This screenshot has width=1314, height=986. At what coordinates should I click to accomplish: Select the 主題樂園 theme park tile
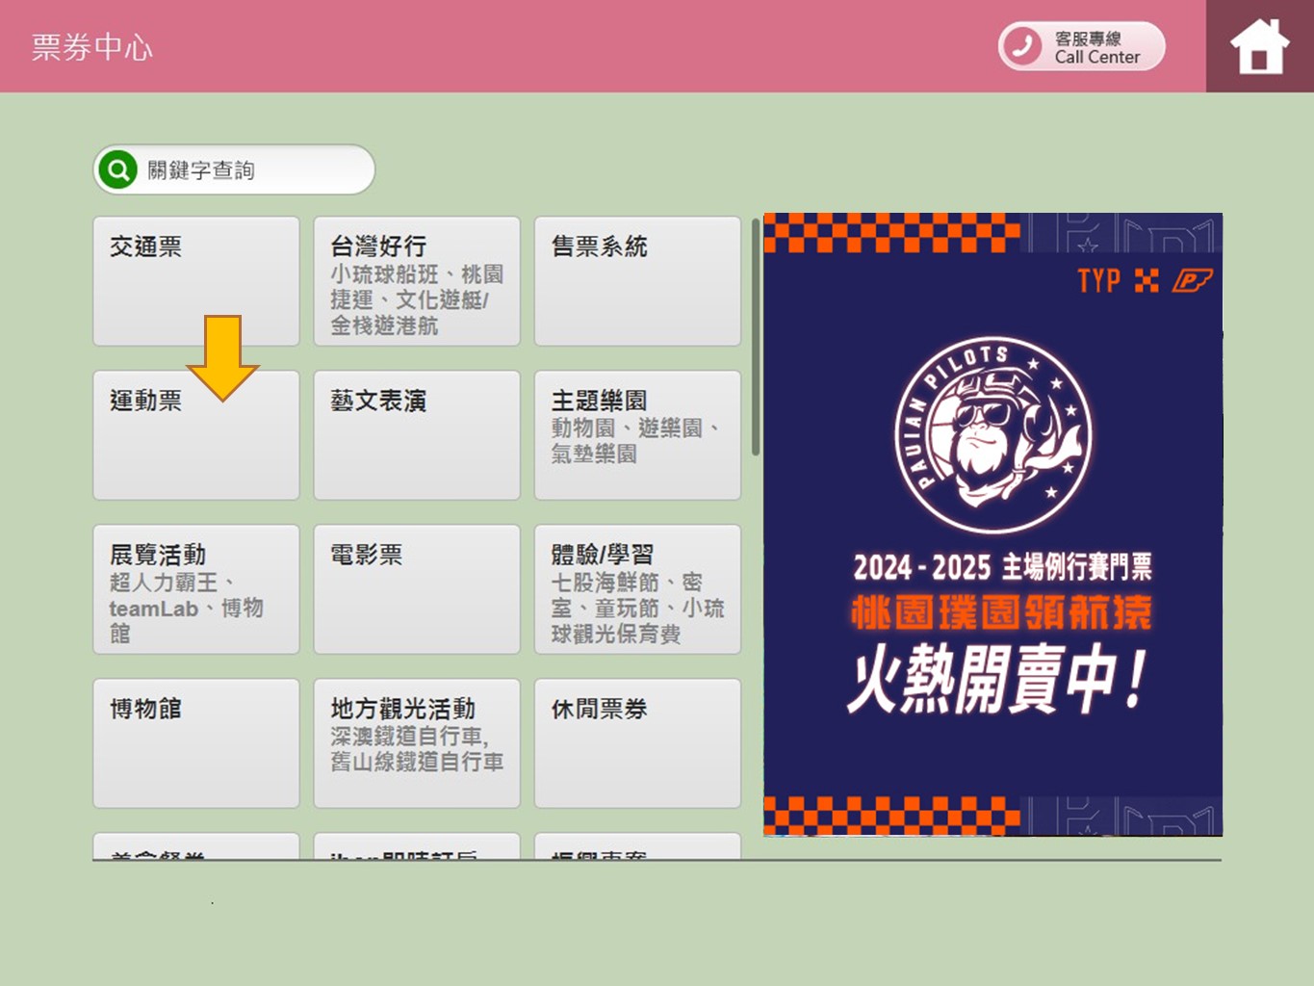point(637,435)
